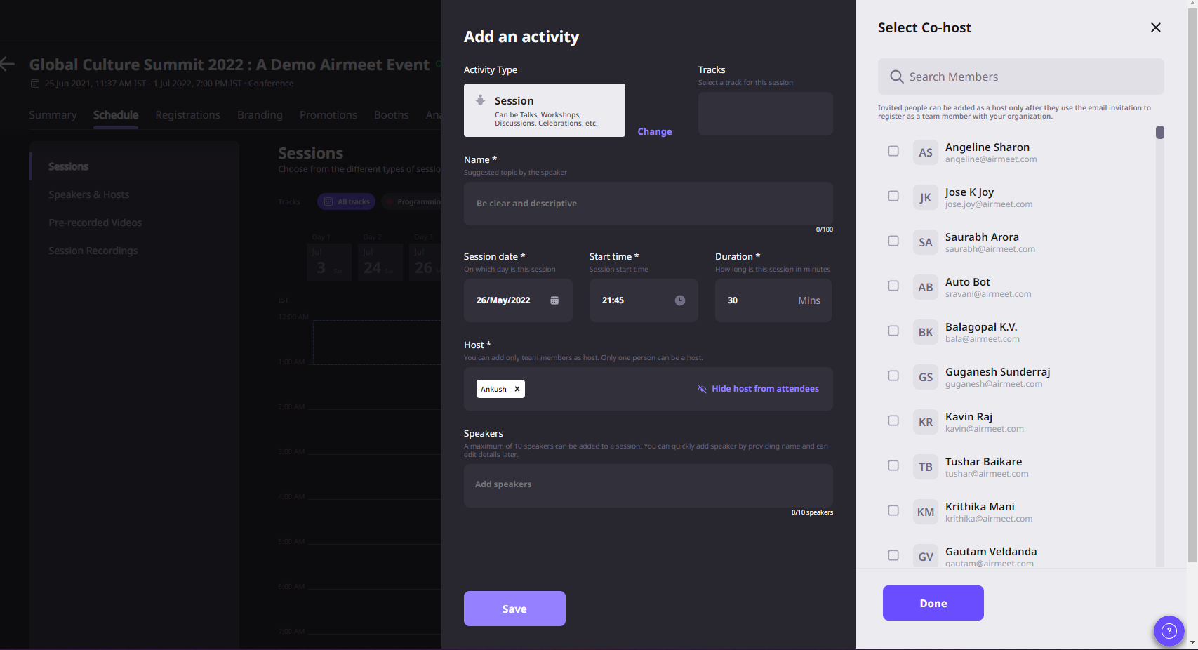Click Krithika Mani's KM avatar
1198x650 pixels.
pos(926,512)
